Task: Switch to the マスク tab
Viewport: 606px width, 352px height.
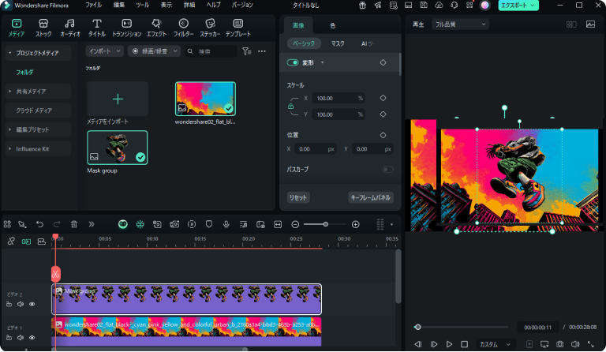Action: [338, 43]
